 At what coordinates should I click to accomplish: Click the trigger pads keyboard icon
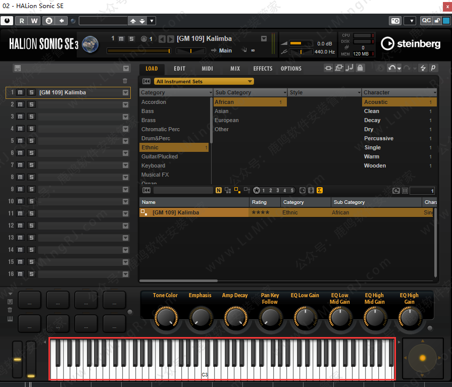(x=10, y=319)
